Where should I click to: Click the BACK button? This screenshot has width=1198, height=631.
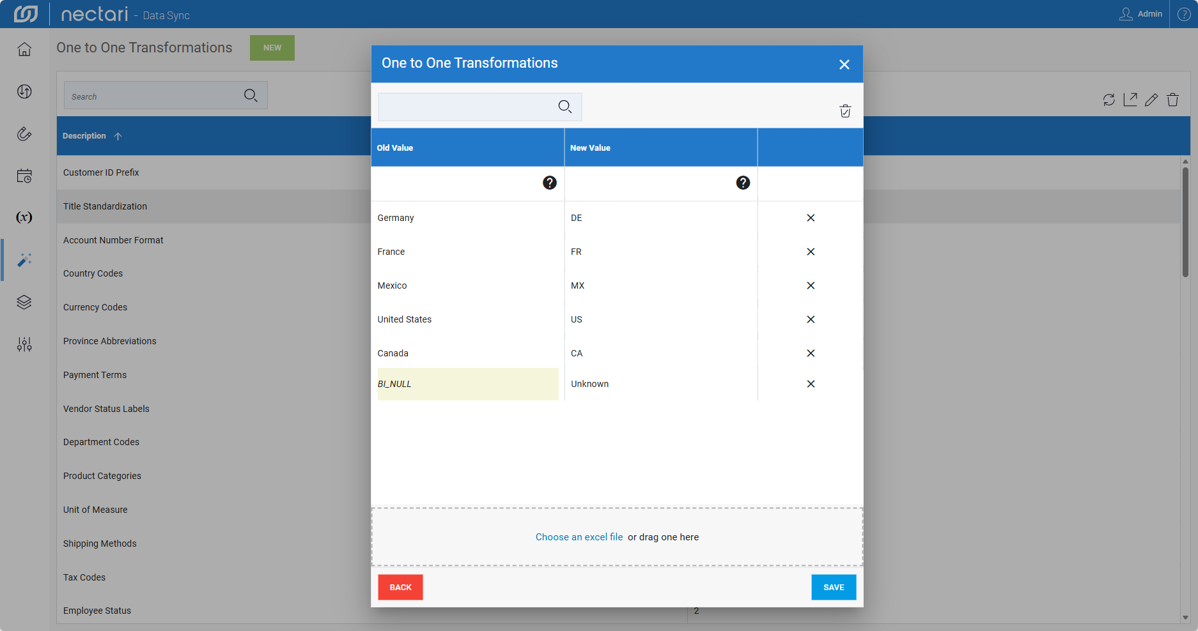point(400,588)
